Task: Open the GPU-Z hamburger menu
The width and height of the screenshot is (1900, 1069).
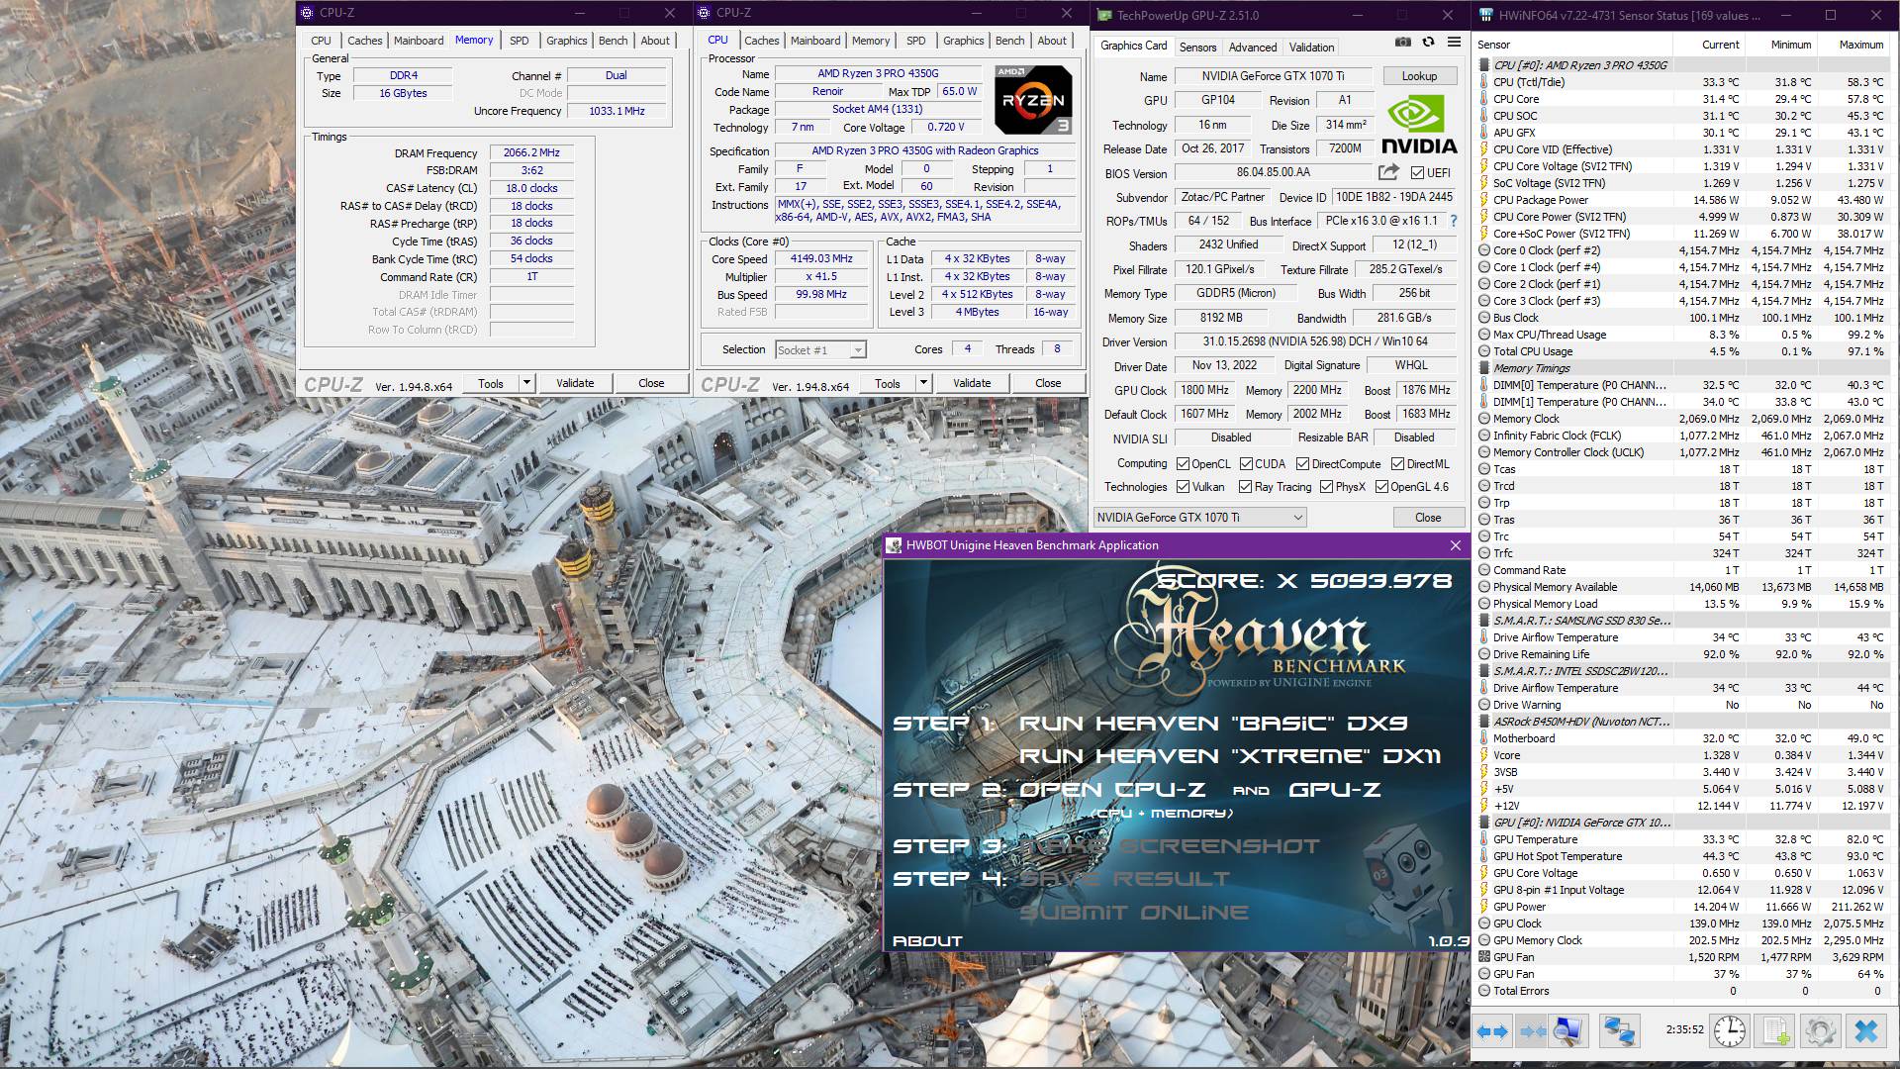Action: pos(1454,42)
